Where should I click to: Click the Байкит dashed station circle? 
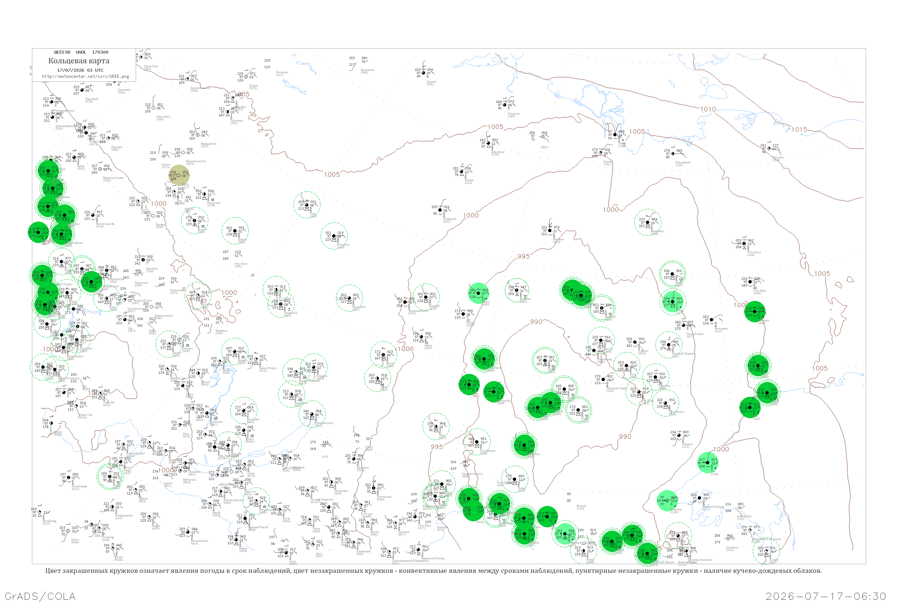click(x=235, y=231)
